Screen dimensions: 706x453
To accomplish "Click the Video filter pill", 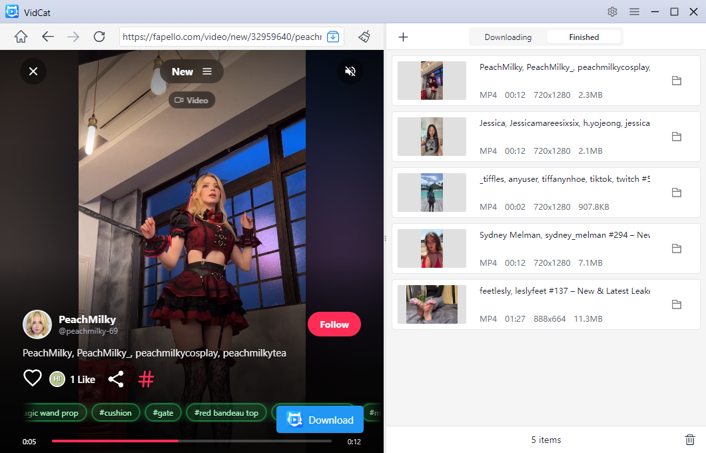I will tap(192, 100).
